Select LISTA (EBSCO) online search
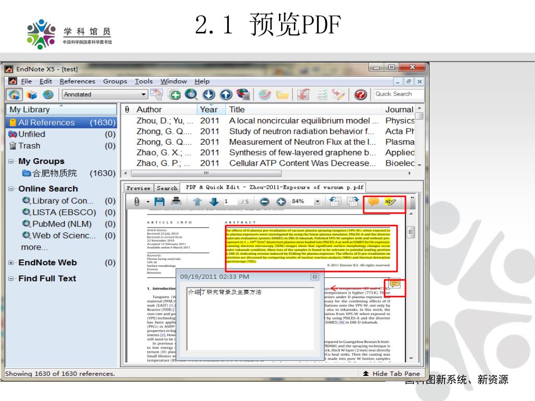 coord(62,212)
